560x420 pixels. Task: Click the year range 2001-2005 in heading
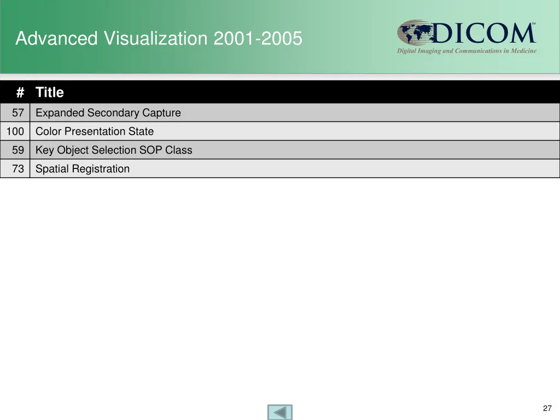tap(258, 39)
